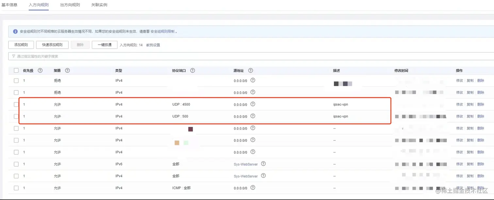
Task: Click 删除 for the ICMP : 全部 rule
Action: tap(481, 188)
